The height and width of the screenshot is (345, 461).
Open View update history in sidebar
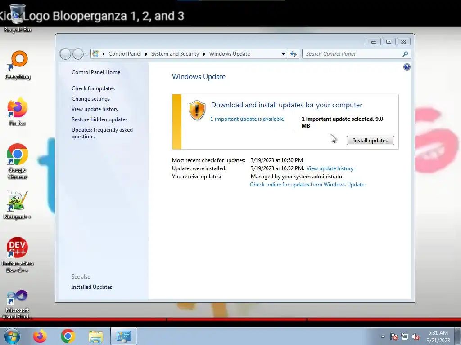(95, 109)
